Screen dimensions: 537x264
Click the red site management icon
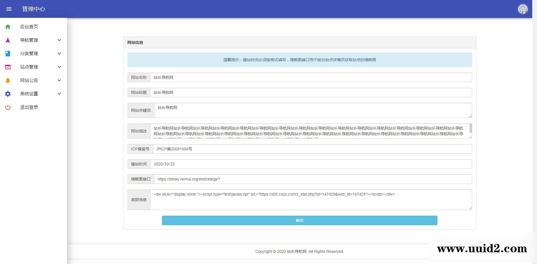click(x=8, y=67)
